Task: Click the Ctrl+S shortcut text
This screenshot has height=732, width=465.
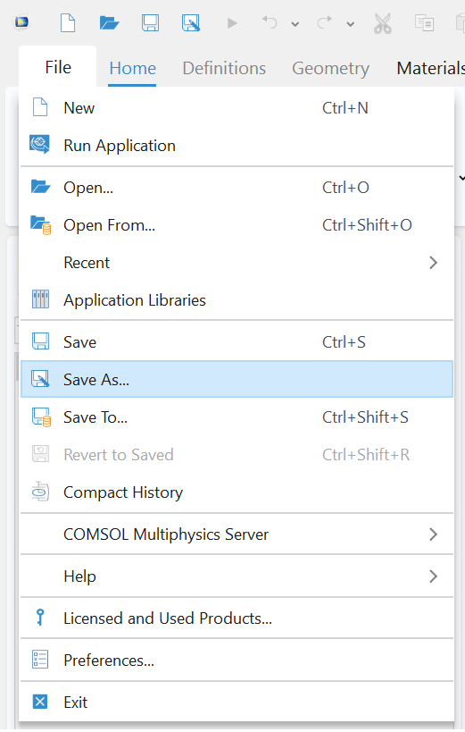Action: [344, 342]
